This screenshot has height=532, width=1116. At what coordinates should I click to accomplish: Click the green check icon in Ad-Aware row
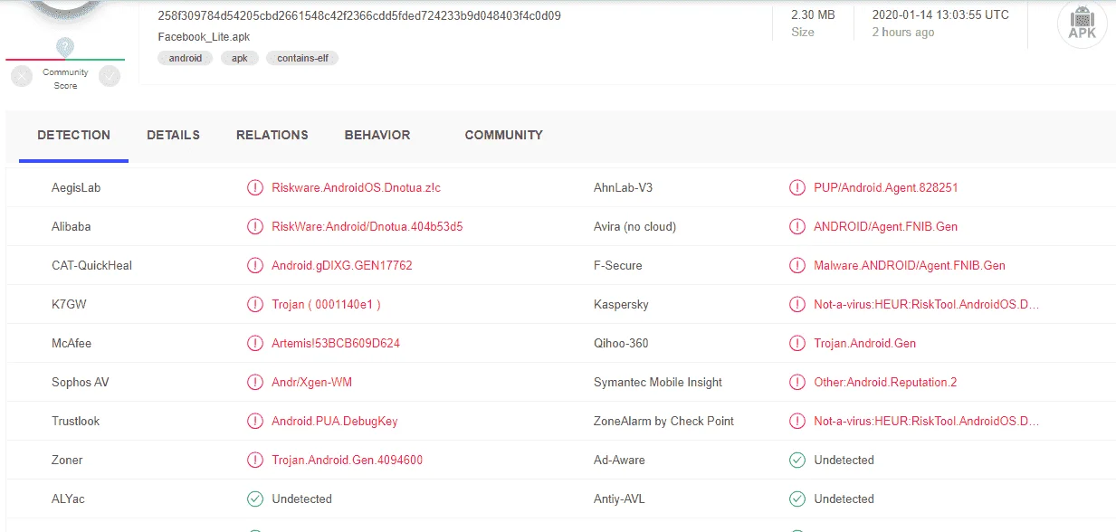point(797,460)
